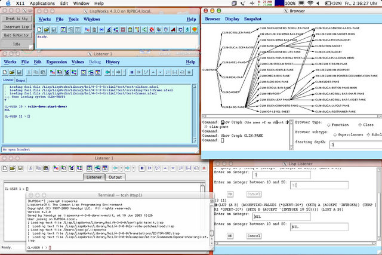Open Display menu in Browser window

tap(232, 19)
